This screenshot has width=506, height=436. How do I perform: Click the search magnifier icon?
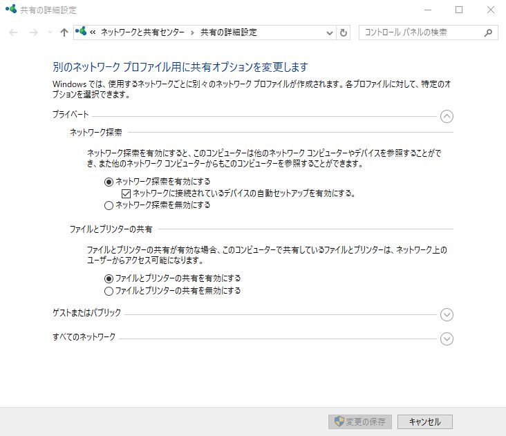488,32
